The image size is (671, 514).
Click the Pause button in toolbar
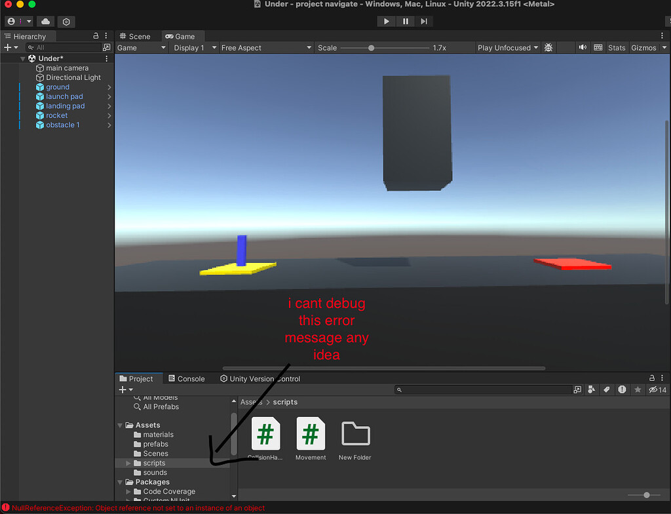coord(406,21)
